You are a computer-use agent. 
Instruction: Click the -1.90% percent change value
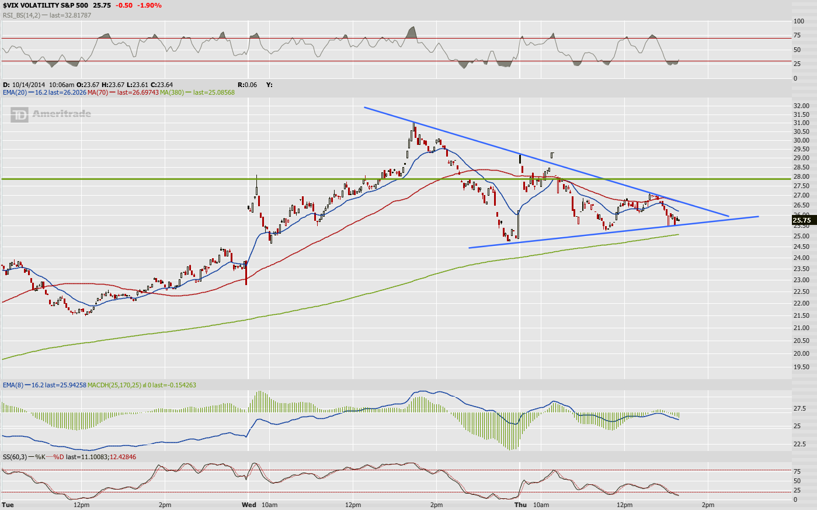click(x=149, y=5)
